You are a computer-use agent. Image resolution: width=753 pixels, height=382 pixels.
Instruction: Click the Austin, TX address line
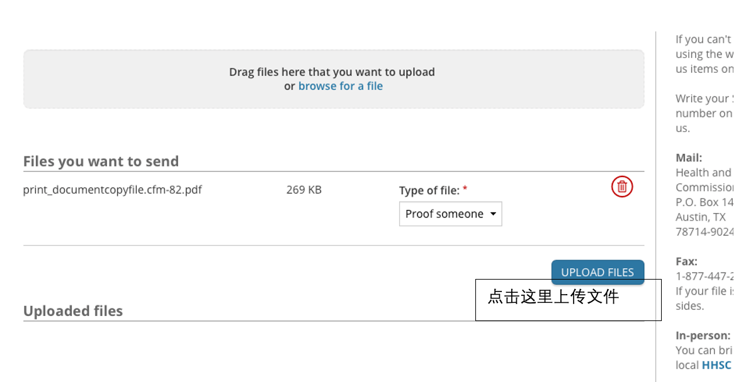click(701, 217)
